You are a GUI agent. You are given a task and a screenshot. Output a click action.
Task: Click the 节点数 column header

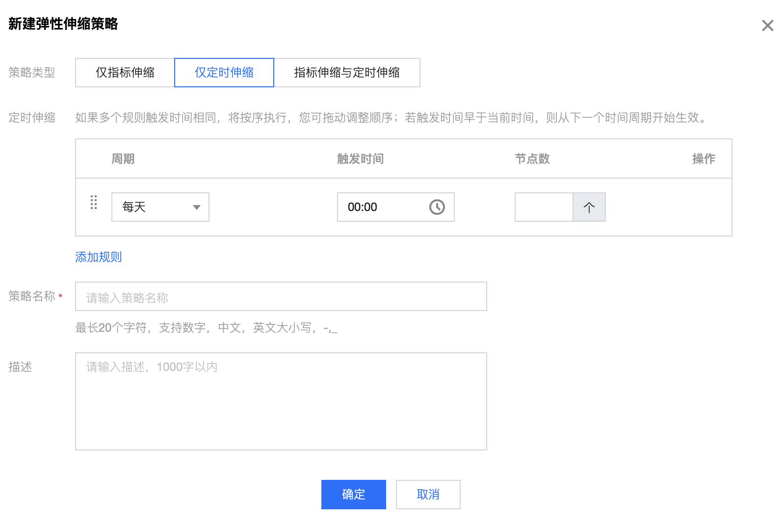532,159
